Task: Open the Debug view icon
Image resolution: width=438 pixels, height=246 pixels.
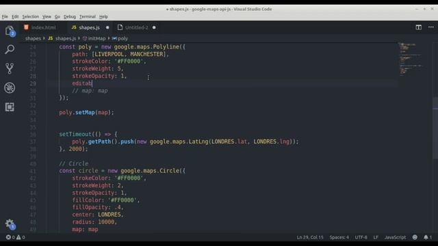Action: point(10,88)
